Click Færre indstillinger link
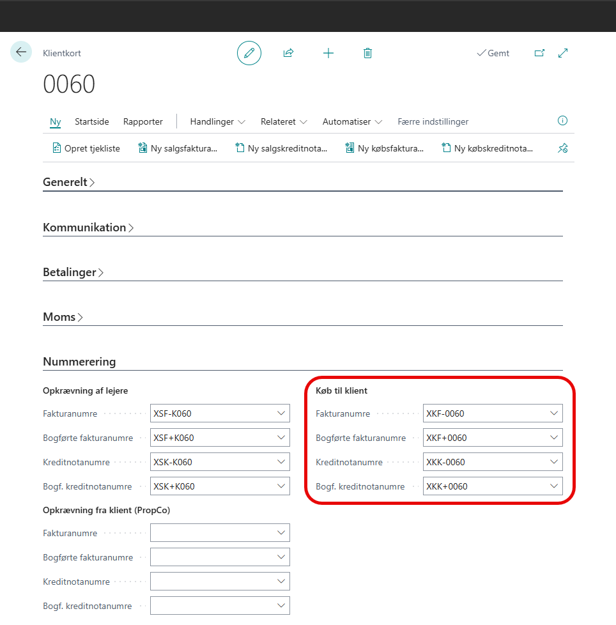The image size is (616, 625). pyautogui.click(x=433, y=121)
